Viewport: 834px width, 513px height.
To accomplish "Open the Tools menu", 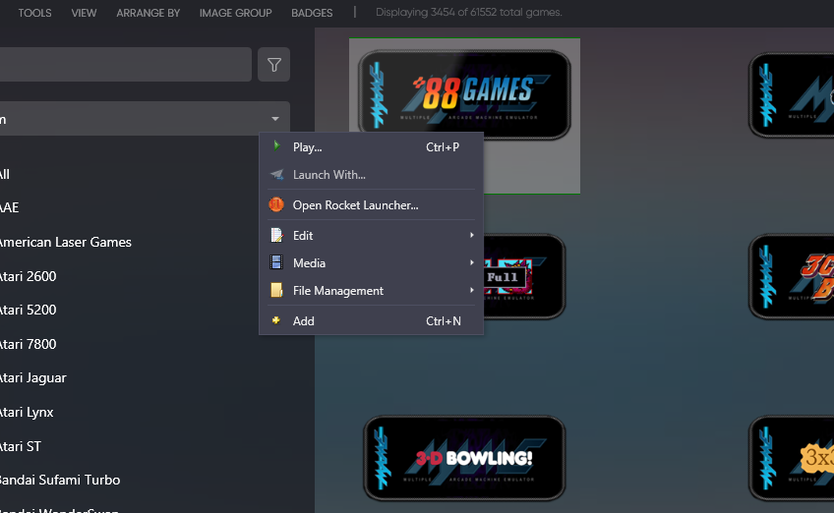I will [35, 13].
